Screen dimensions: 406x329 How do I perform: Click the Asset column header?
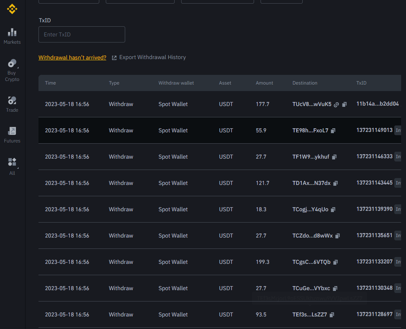pyautogui.click(x=225, y=83)
